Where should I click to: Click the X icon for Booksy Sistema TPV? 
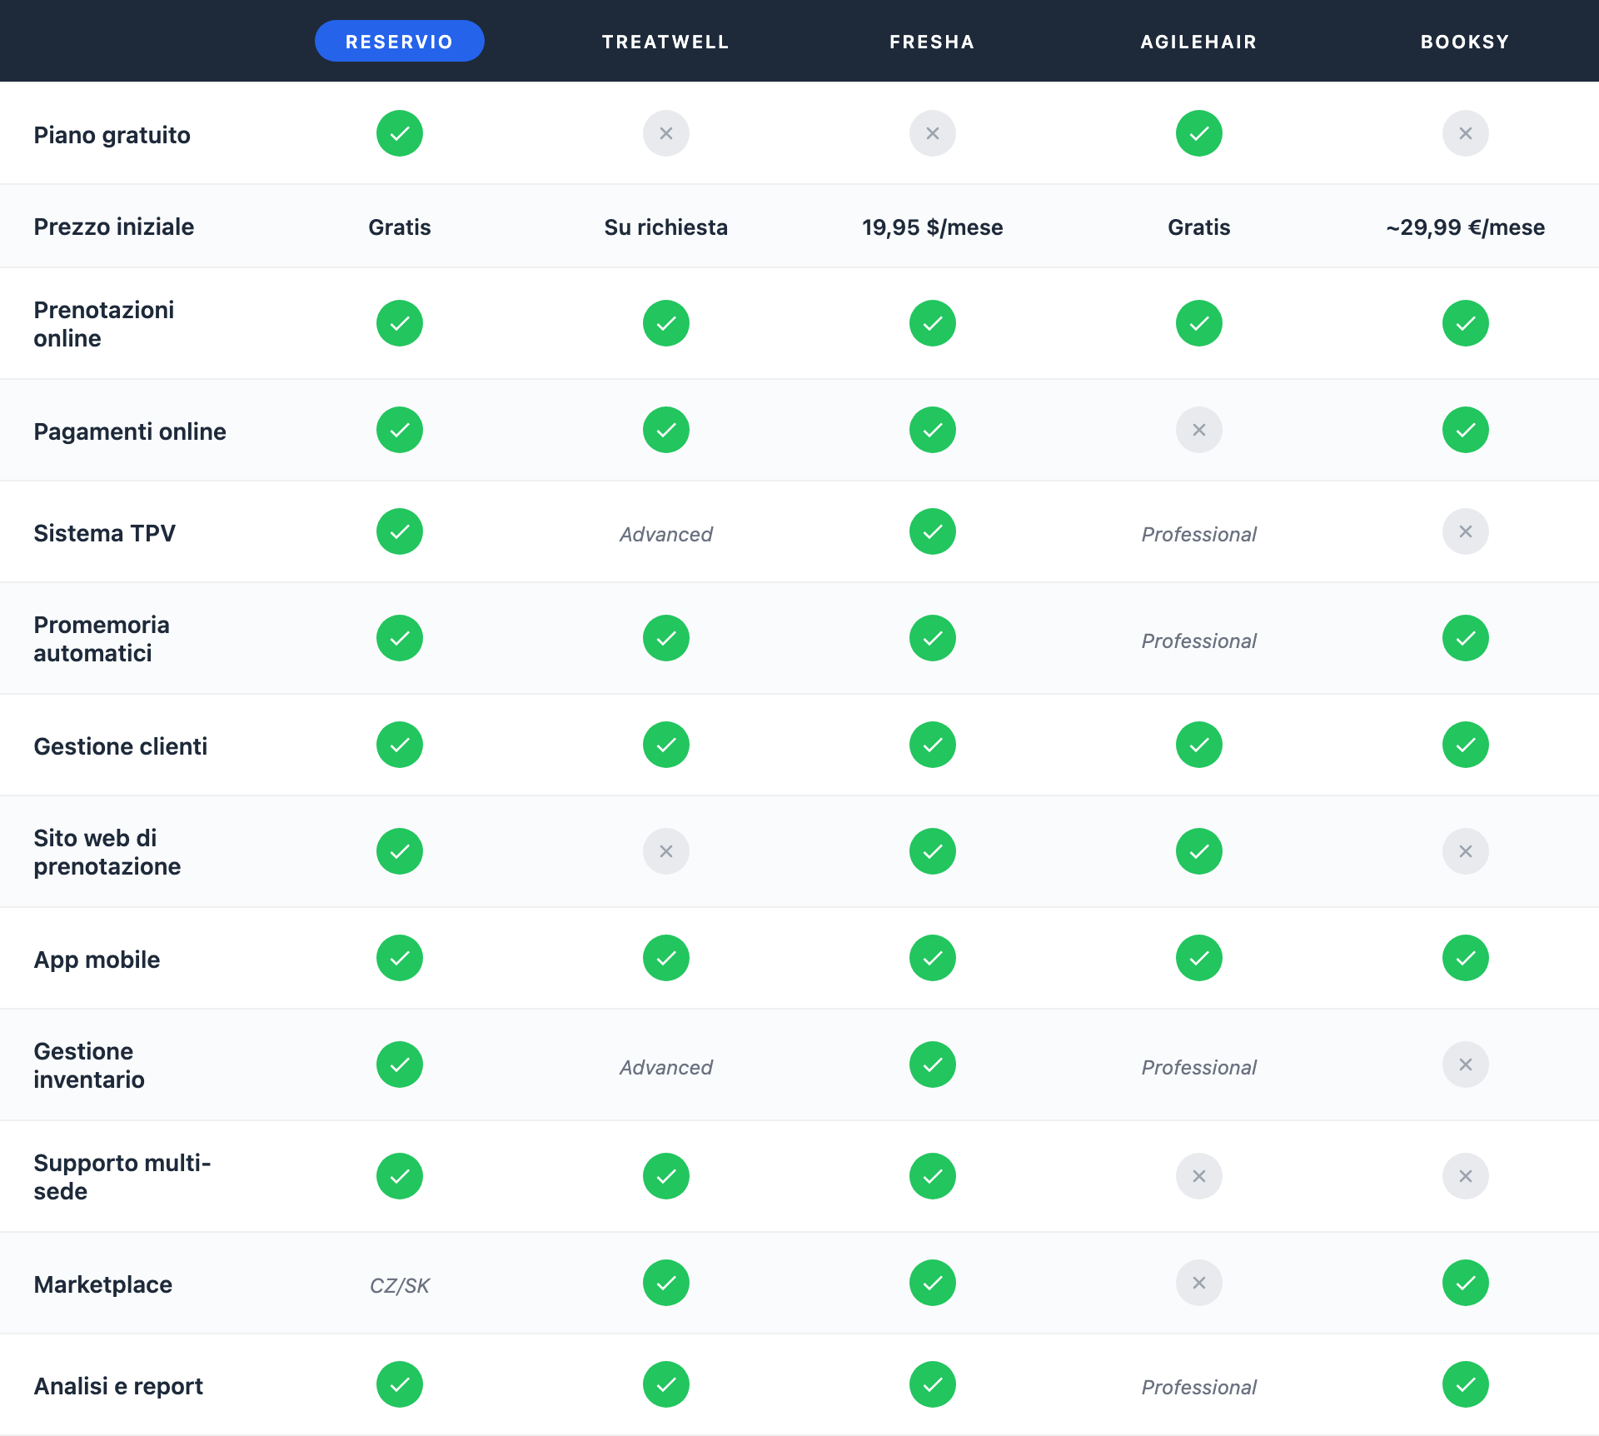pos(1466,531)
